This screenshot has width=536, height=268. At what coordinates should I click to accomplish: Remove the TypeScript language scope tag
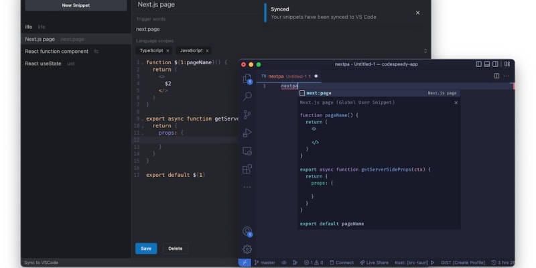(167, 51)
